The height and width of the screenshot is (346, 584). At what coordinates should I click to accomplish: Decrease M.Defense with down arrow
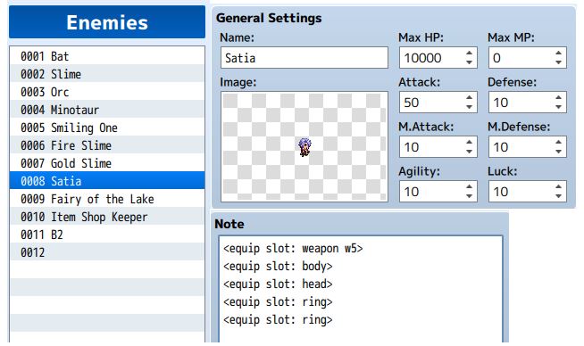pyautogui.click(x=558, y=152)
